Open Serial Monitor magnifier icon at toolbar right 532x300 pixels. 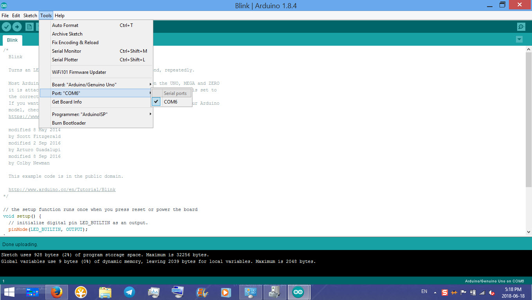click(521, 27)
